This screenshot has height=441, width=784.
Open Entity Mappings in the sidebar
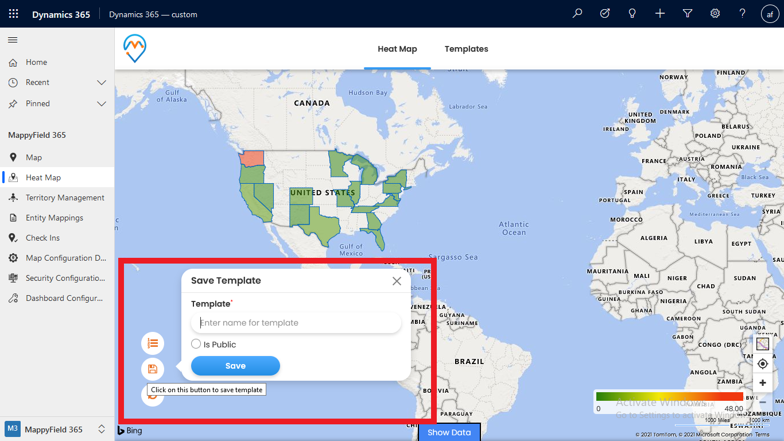click(57, 218)
